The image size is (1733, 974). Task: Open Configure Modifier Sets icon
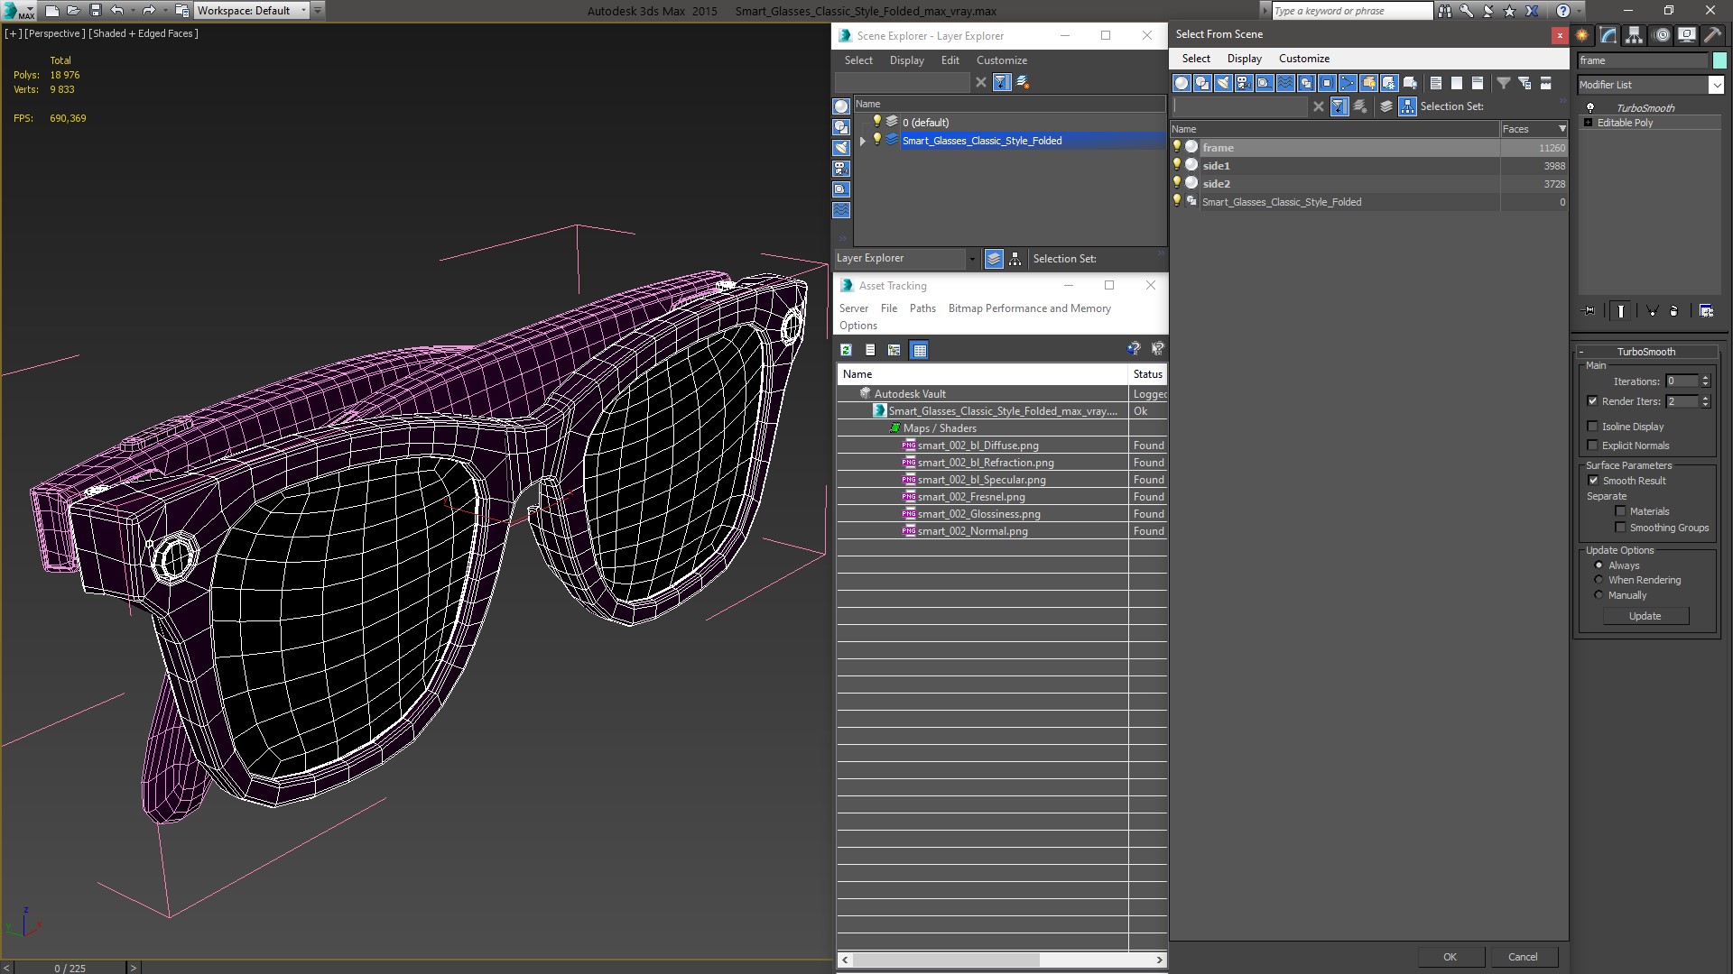click(x=1706, y=311)
